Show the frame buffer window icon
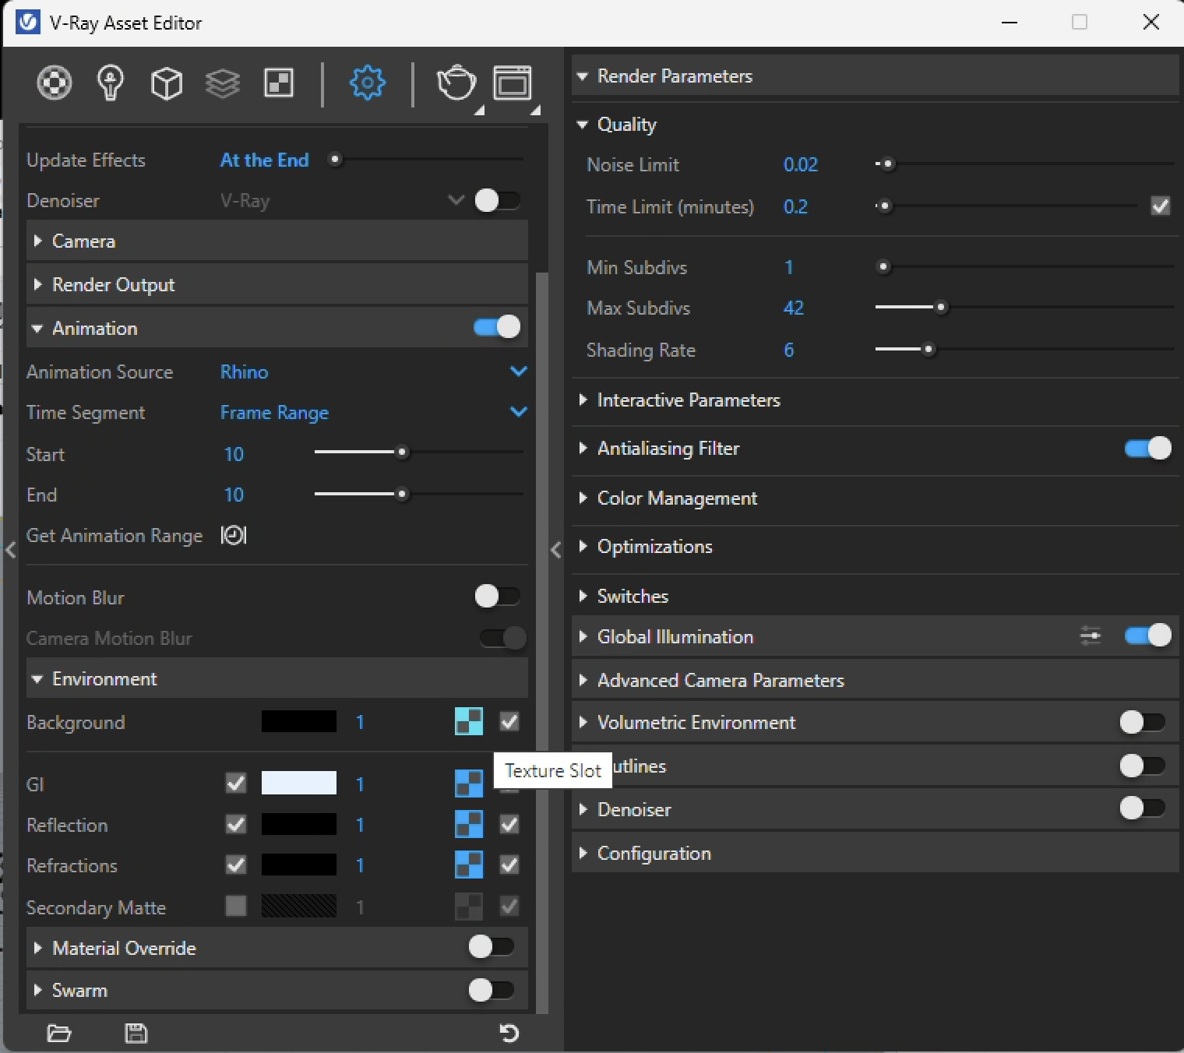1184x1053 pixels. coord(513,83)
